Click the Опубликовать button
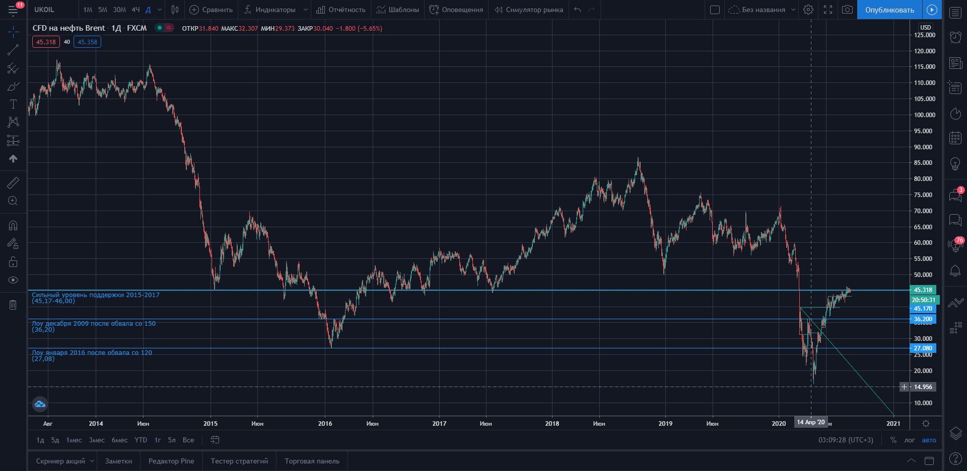This screenshot has width=967, height=471. coord(889,10)
